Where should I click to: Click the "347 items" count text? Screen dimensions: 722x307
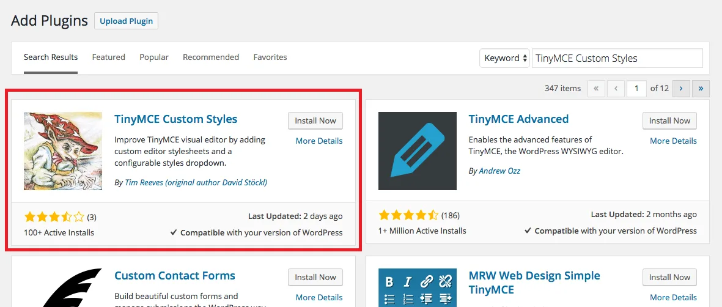[x=562, y=89]
